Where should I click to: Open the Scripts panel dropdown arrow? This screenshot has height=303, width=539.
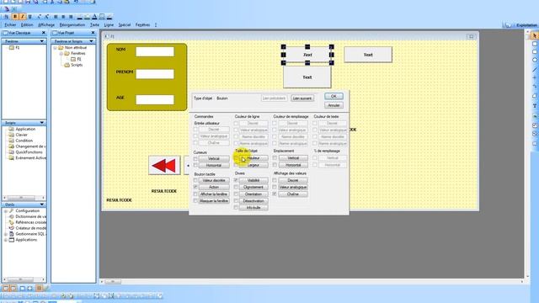point(42,123)
